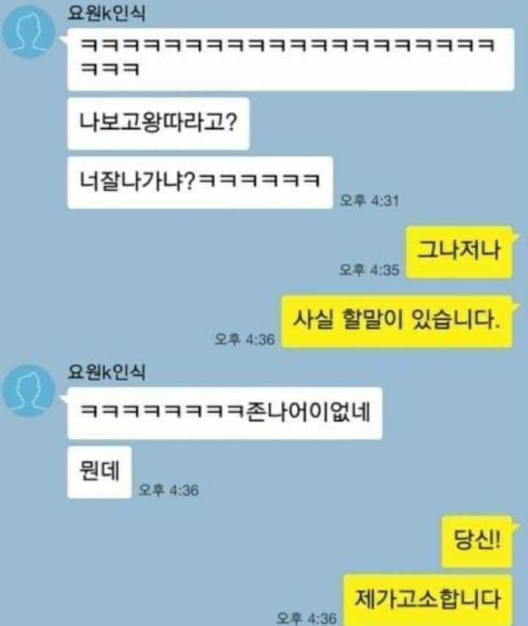This screenshot has height=626, width=528.
Task: Tap the 오후 4:35 timestamp
Action: (x=369, y=270)
